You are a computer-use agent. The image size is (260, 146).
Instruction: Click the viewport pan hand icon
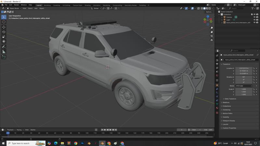pyautogui.click(x=212, y=32)
